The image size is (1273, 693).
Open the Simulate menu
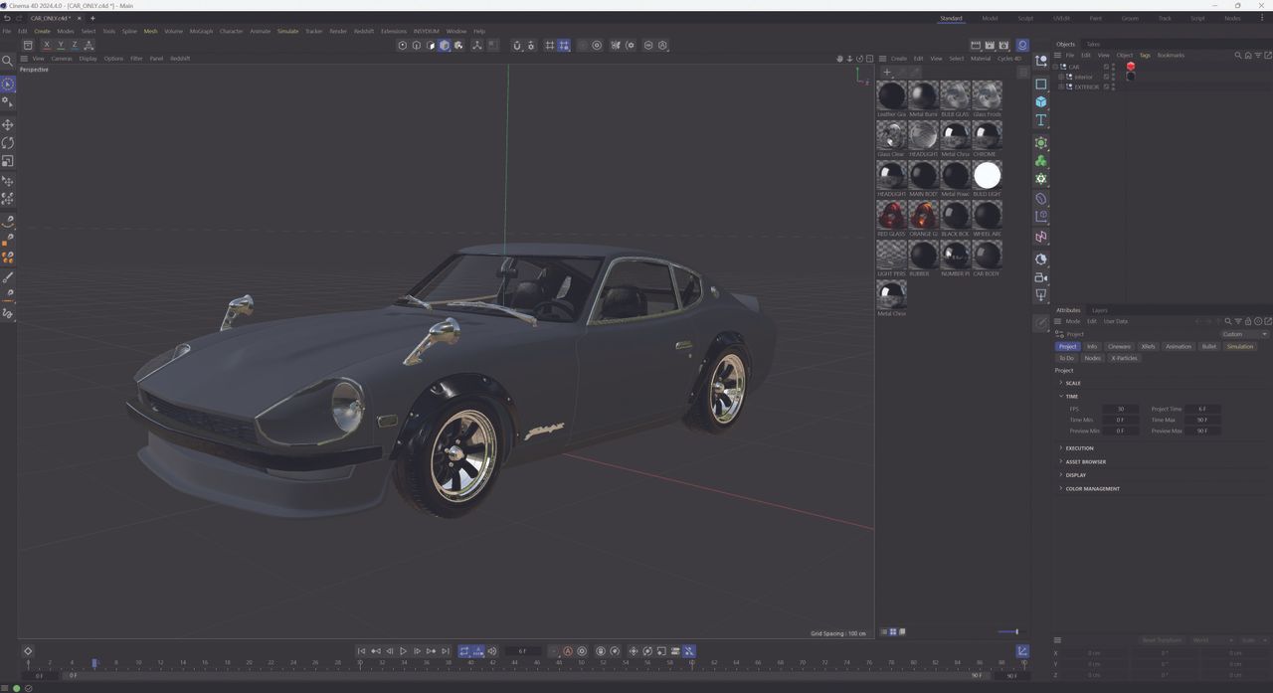(x=287, y=31)
